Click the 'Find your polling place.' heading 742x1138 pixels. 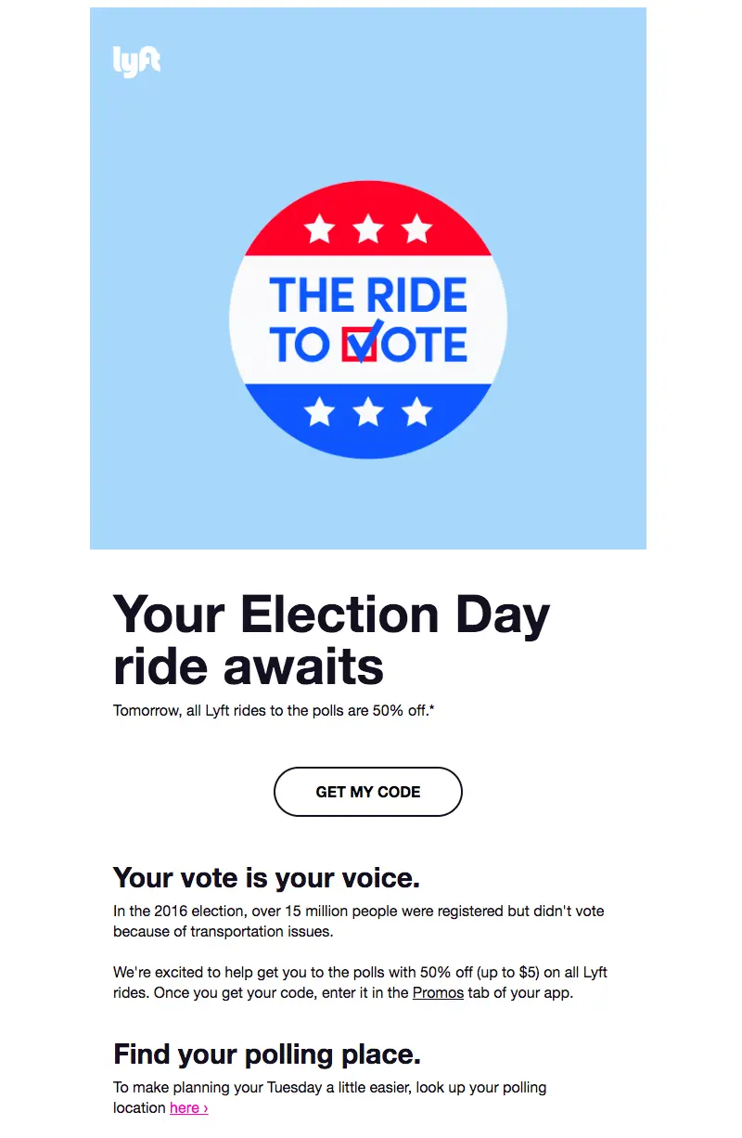[266, 1054]
